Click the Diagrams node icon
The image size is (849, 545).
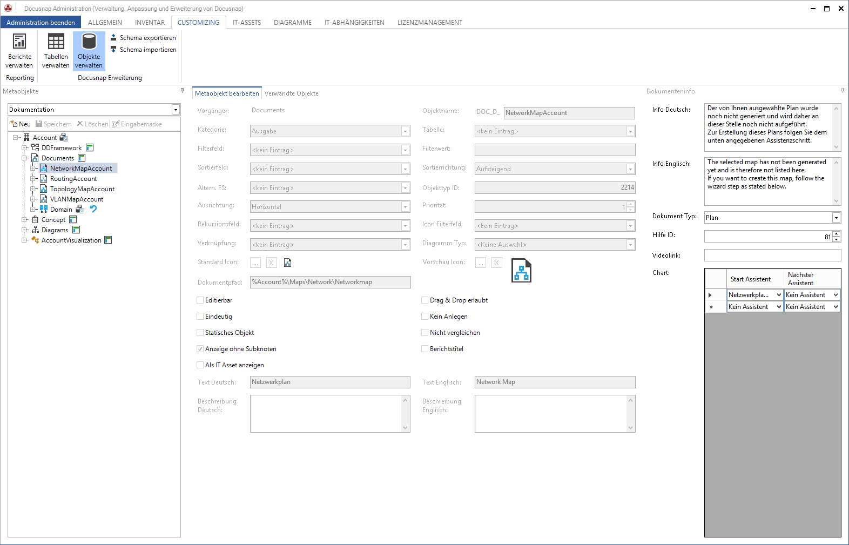(x=35, y=230)
